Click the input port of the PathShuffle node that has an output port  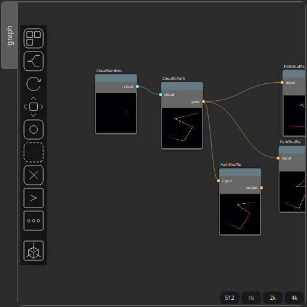[x=219, y=181]
